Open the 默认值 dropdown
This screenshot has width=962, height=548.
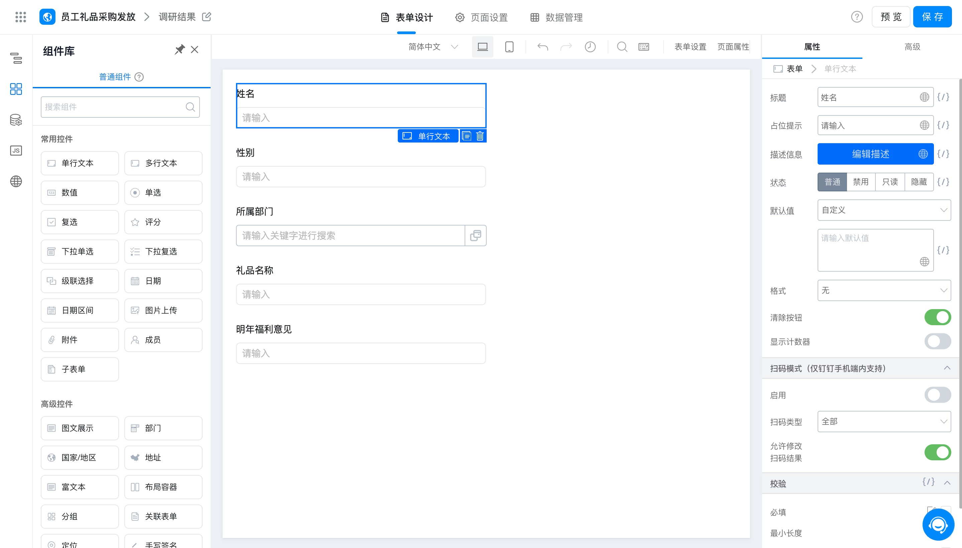point(883,210)
